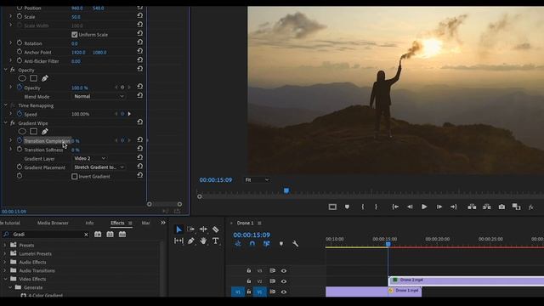Toggle V2 track visibility eye
Viewport: 544px width, 306px height.
tap(284, 281)
